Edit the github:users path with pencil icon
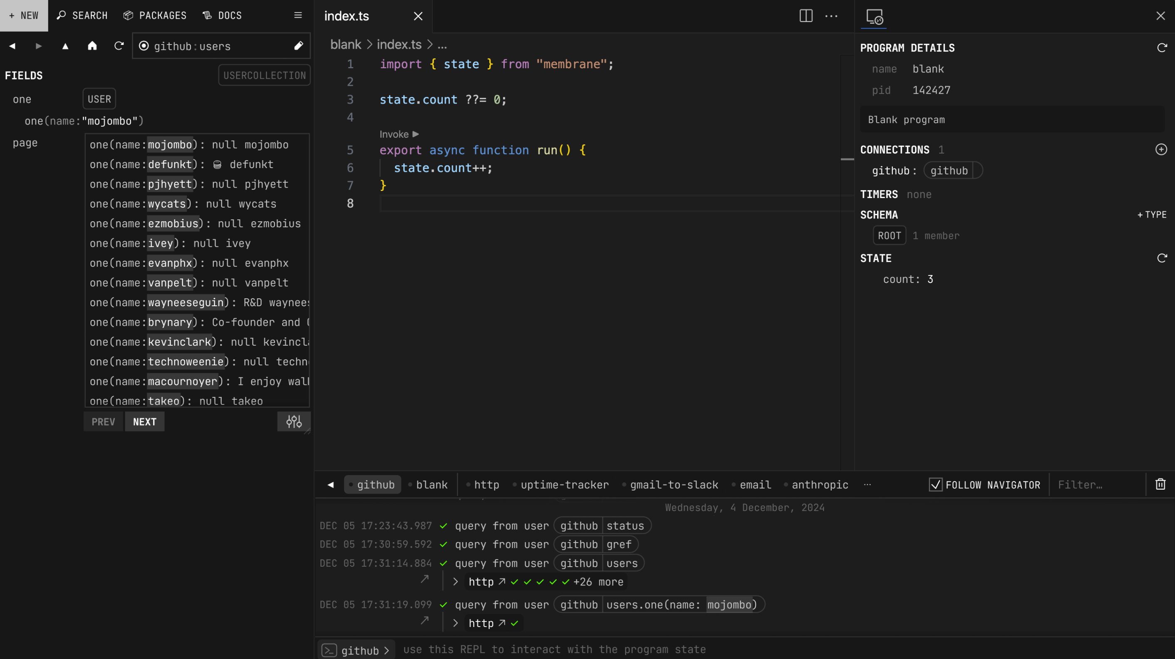The image size is (1175, 659). 298,46
